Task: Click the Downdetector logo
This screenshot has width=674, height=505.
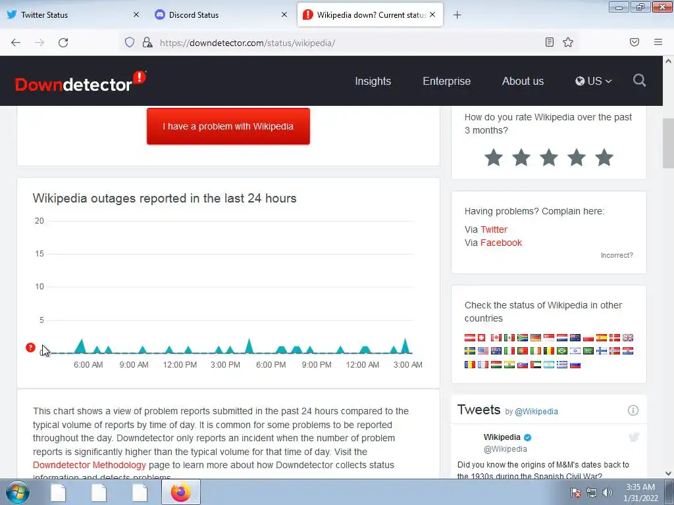Action: pos(80,81)
